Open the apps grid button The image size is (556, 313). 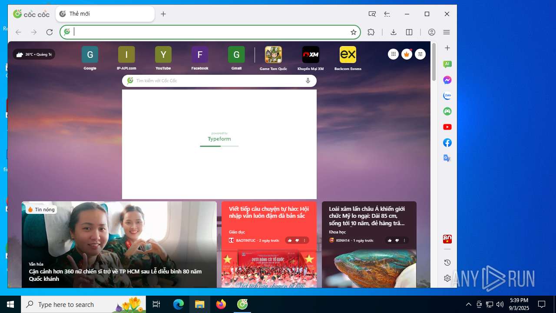(x=393, y=54)
